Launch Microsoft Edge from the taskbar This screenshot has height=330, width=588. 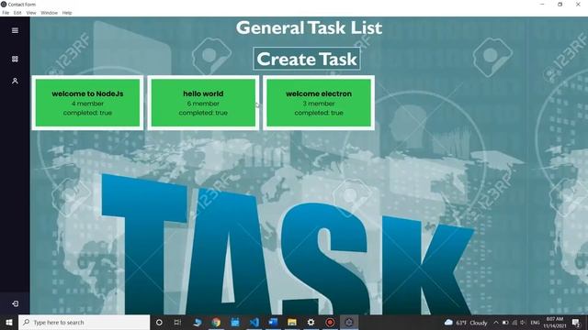coord(198,323)
